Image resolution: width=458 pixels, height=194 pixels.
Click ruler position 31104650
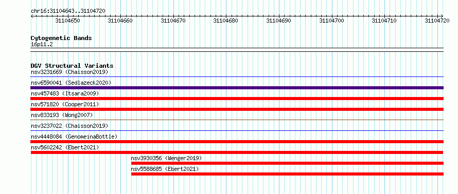68,21
